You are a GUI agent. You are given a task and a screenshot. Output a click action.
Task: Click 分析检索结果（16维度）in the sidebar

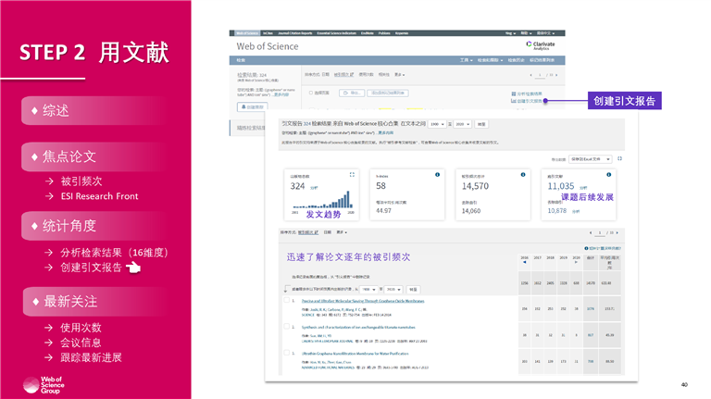tap(114, 253)
